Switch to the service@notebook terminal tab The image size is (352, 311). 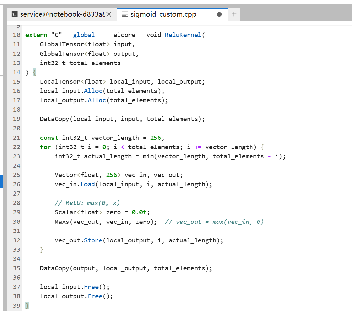(62, 14)
